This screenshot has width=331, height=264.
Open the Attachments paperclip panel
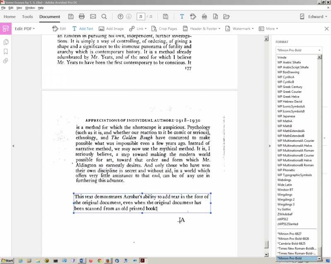6,61
